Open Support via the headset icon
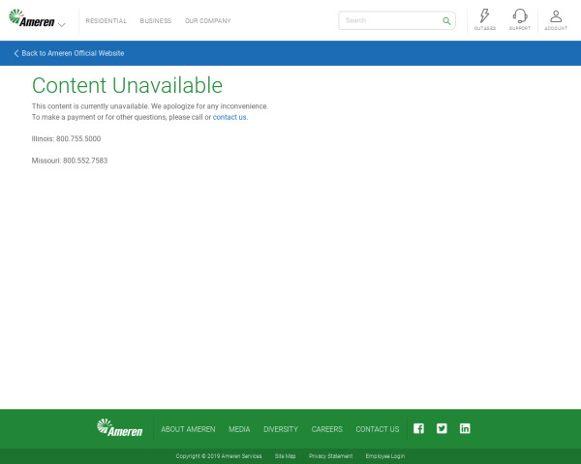The height and width of the screenshot is (464, 581). [x=520, y=16]
